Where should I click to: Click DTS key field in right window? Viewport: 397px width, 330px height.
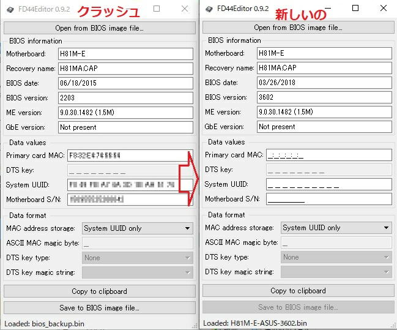pyautogui.click(x=329, y=170)
